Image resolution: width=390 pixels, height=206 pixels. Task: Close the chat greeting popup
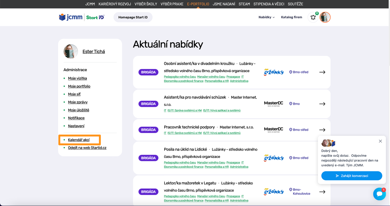click(x=380, y=141)
